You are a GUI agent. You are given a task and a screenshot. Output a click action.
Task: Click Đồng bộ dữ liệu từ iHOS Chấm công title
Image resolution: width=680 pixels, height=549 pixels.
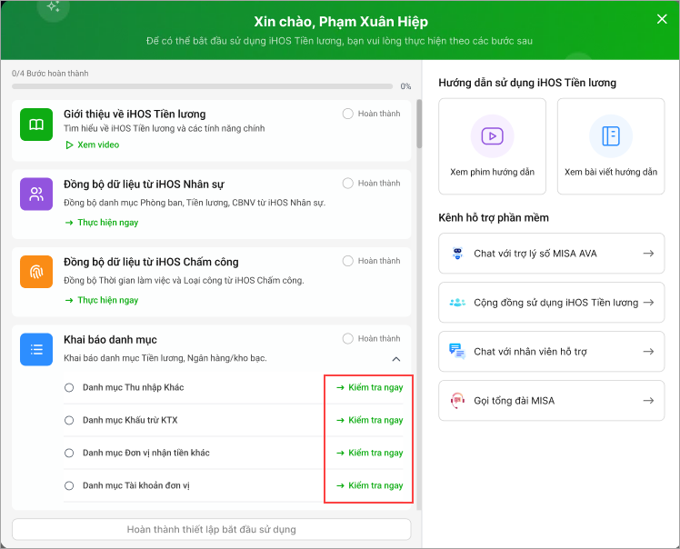click(x=151, y=262)
